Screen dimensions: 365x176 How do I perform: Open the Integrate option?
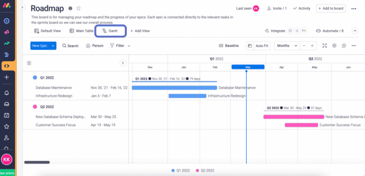click(275, 31)
